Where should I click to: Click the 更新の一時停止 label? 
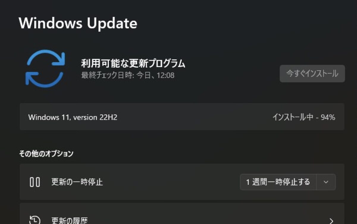point(77,182)
